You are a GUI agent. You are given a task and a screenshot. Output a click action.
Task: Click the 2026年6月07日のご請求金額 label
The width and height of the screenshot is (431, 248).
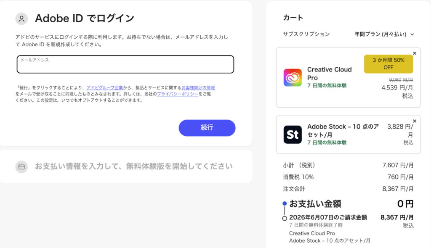328,217
